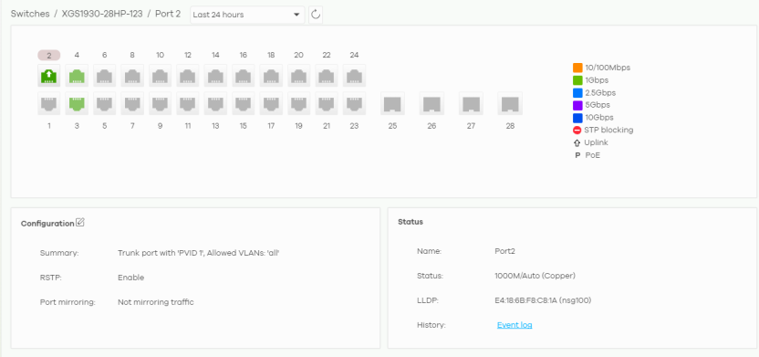The width and height of the screenshot is (759, 357).
Task: Open the Event log link
Action: click(x=515, y=325)
